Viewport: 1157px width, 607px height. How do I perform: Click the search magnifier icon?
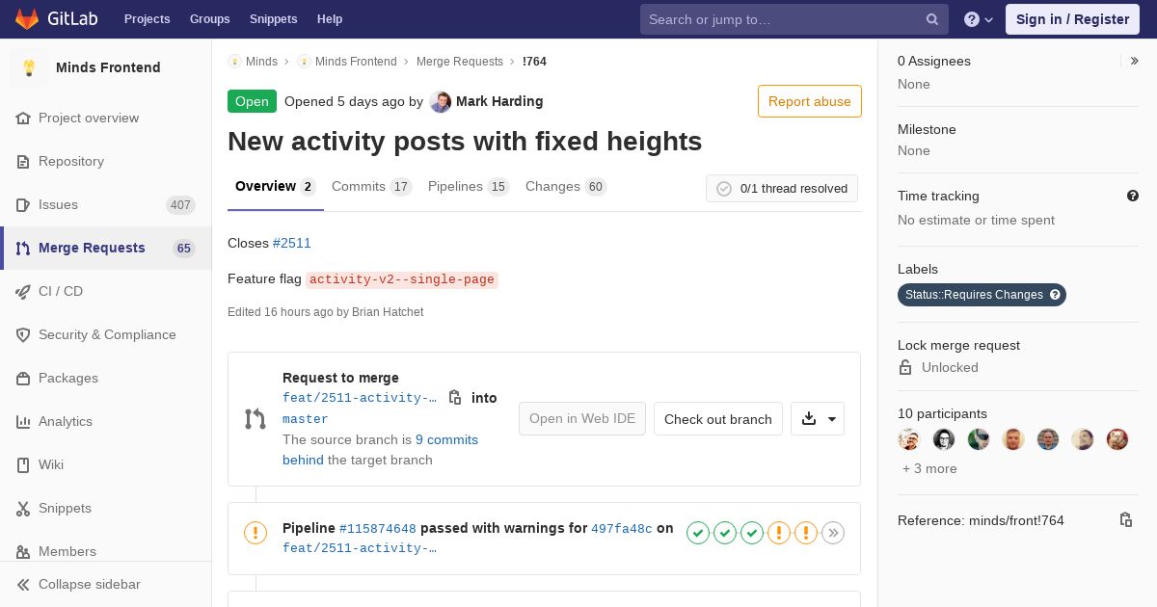[932, 19]
